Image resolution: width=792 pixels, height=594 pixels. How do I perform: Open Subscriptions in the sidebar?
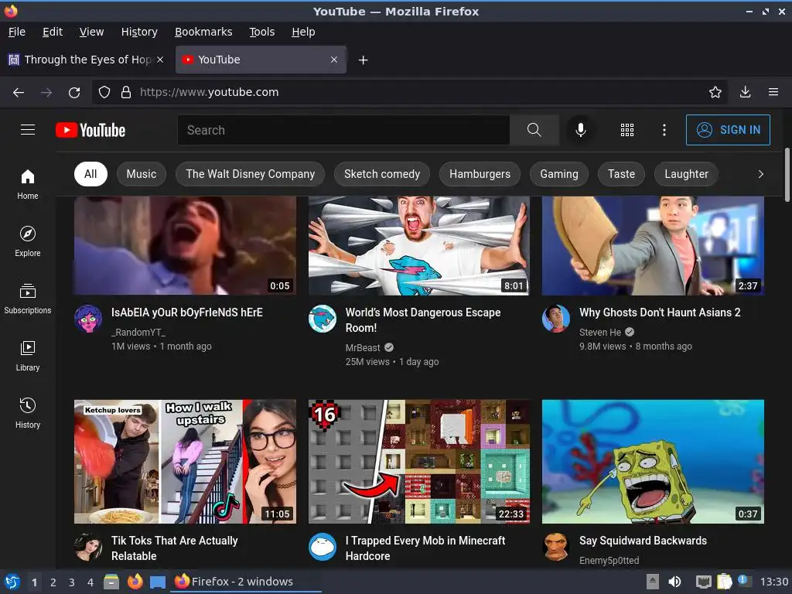(28, 299)
